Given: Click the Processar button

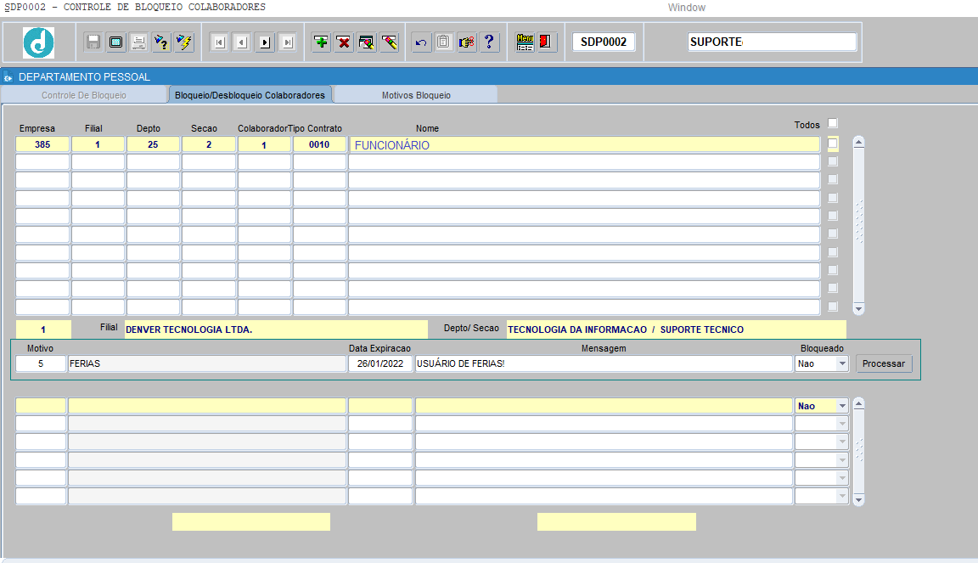Looking at the screenshot, I should pyautogui.click(x=883, y=363).
